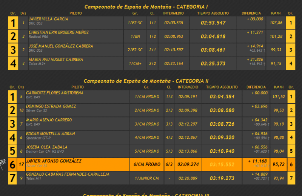This screenshot has height=196, width=302.
Task: Click the José Manuel González Cabrera row
Action: [x=60, y=46]
